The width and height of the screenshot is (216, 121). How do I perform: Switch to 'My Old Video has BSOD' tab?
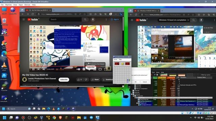[38, 10]
